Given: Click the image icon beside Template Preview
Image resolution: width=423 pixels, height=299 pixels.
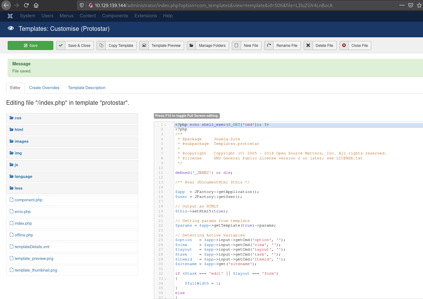Looking at the screenshot, I should [144, 45].
